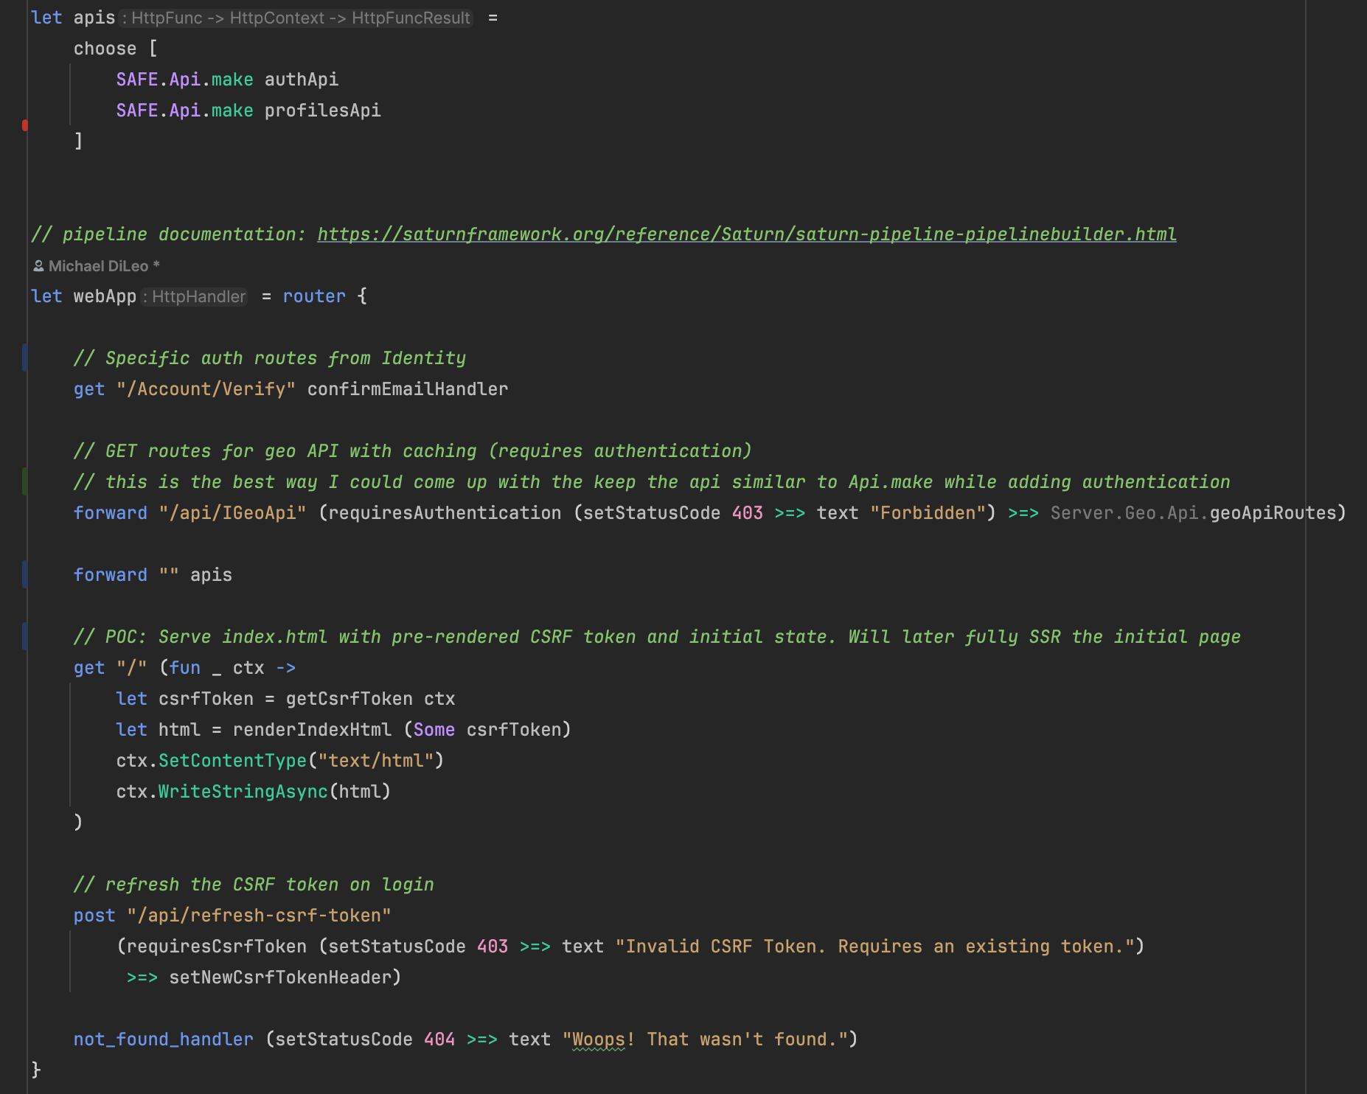Open the saturnframework.org pipeline documentation link

(746, 234)
